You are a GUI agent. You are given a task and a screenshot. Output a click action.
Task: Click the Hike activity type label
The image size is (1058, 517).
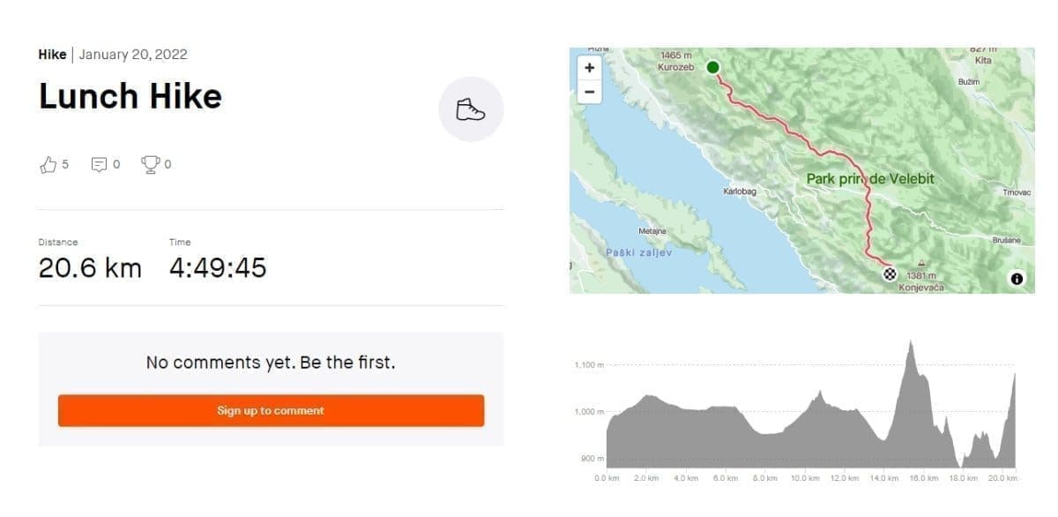(52, 54)
